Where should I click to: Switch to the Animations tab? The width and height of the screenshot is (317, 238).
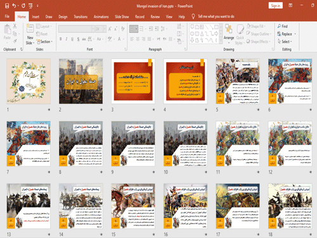(101, 17)
